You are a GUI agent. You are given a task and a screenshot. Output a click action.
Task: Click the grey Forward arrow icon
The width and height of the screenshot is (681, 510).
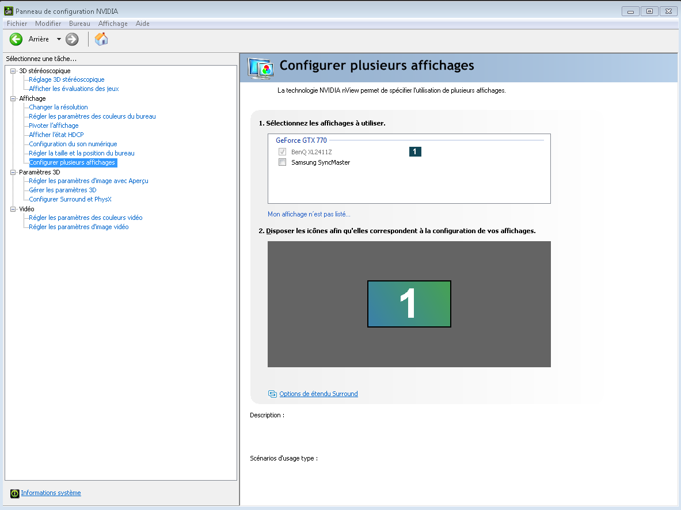tap(72, 39)
